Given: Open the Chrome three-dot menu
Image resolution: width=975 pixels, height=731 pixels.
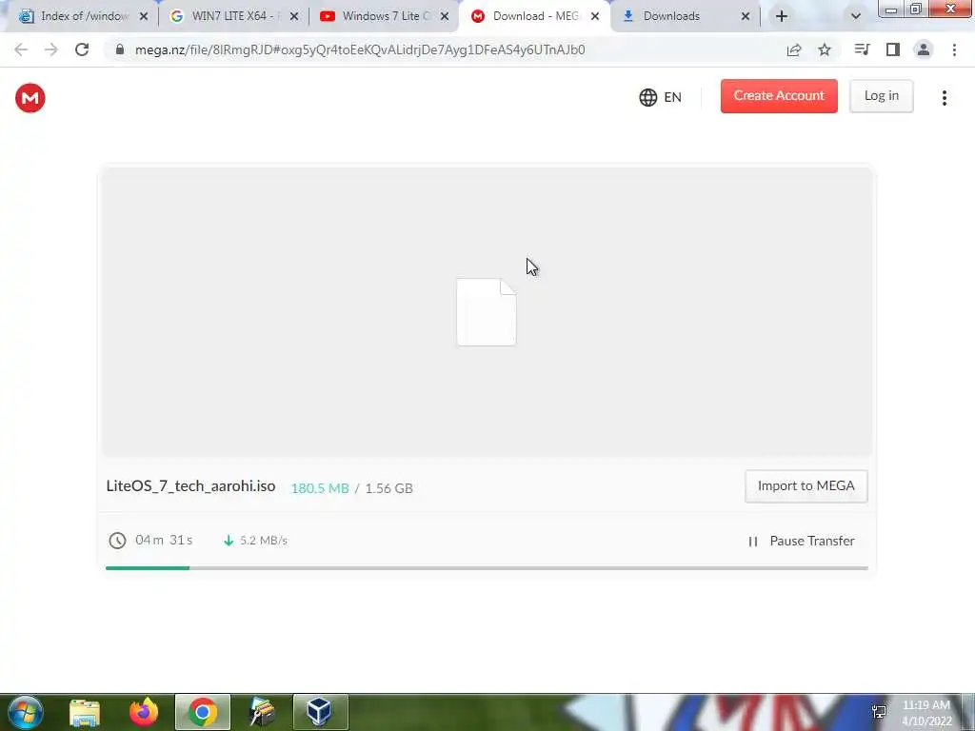Looking at the screenshot, I should [954, 49].
